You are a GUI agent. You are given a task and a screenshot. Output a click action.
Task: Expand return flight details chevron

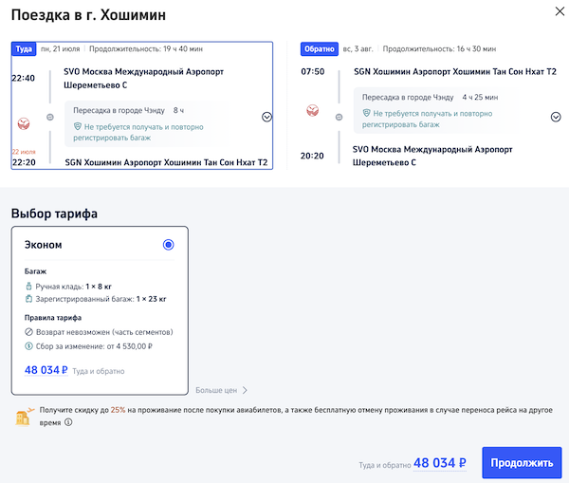coord(556,117)
